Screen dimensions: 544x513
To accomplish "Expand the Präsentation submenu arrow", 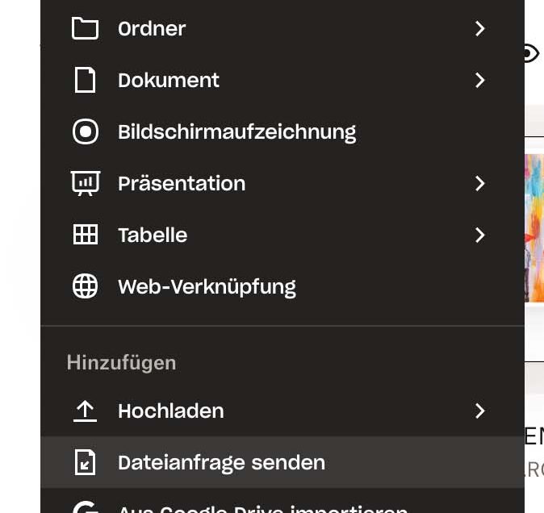I will click(x=480, y=184).
